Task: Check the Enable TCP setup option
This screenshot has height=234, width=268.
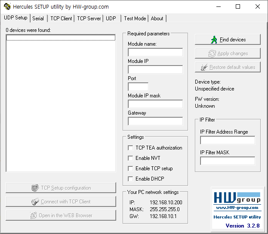Action: [x=130, y=168]
